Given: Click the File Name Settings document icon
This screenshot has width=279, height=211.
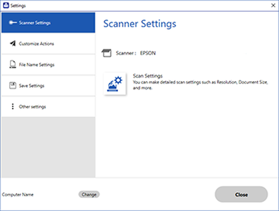Looking at the screenshot, I should point(13,64).
